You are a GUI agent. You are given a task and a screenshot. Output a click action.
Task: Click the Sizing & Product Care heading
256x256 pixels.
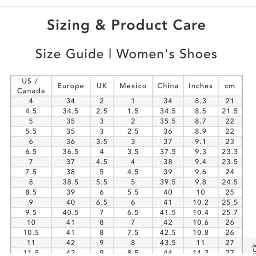(126, 25)
